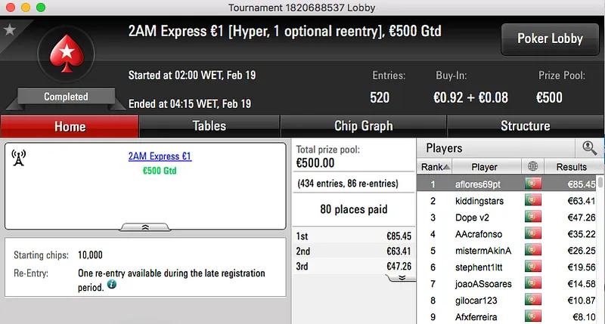This screenshot has width=605, height=324.
Task: Open the 2AM Express €1 link
Action: [160, 156]
